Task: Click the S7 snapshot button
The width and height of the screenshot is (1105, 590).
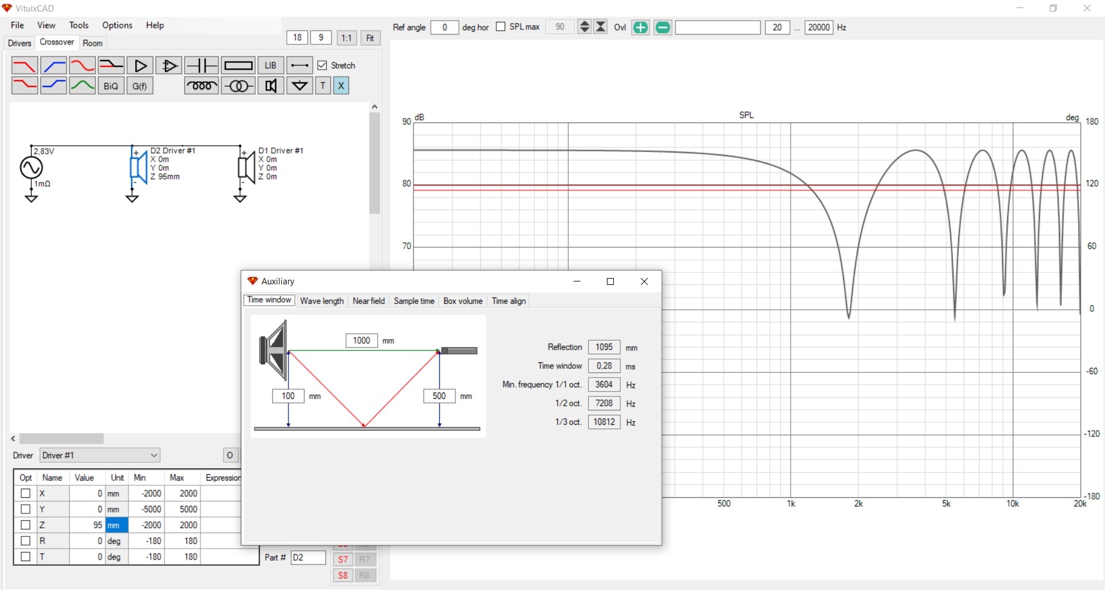Action: 343,559
